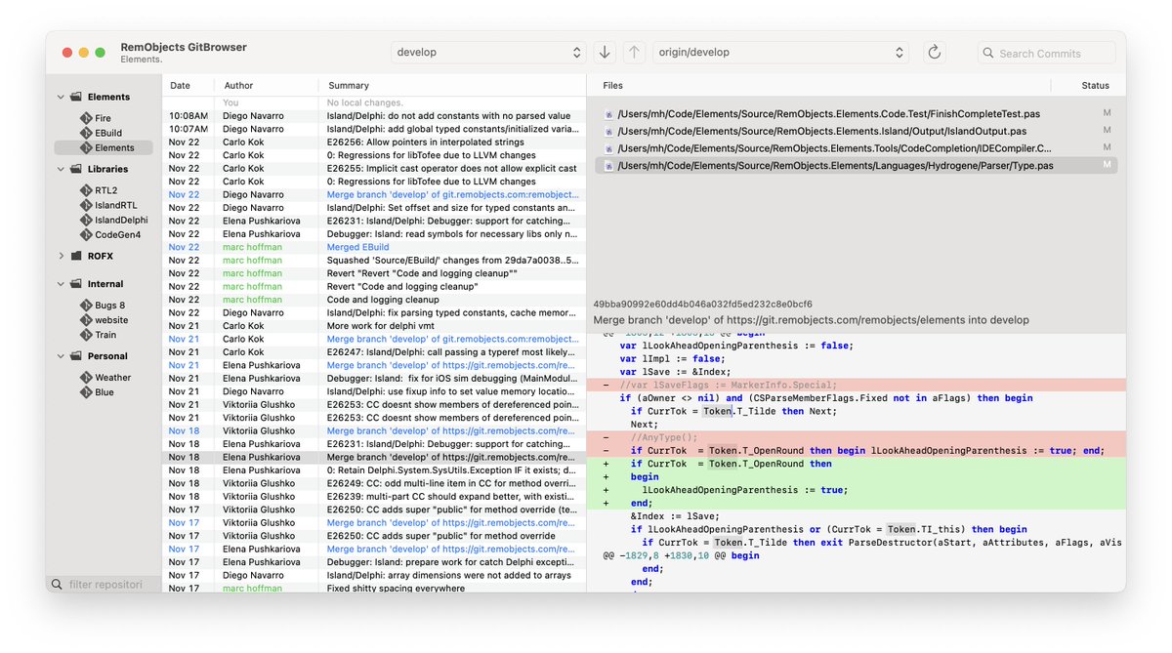This screenshot has width=1172, height=653.
Task: Select the Weather repository
Action: [x=104, y=378]
